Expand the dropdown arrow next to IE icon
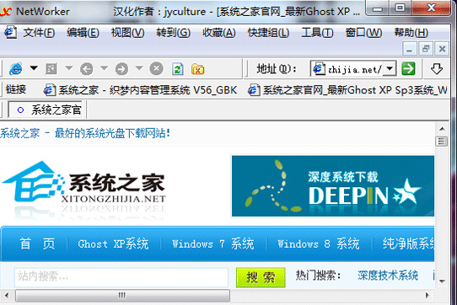The height and width of the screenshot is (305, 457). [34, 68]
